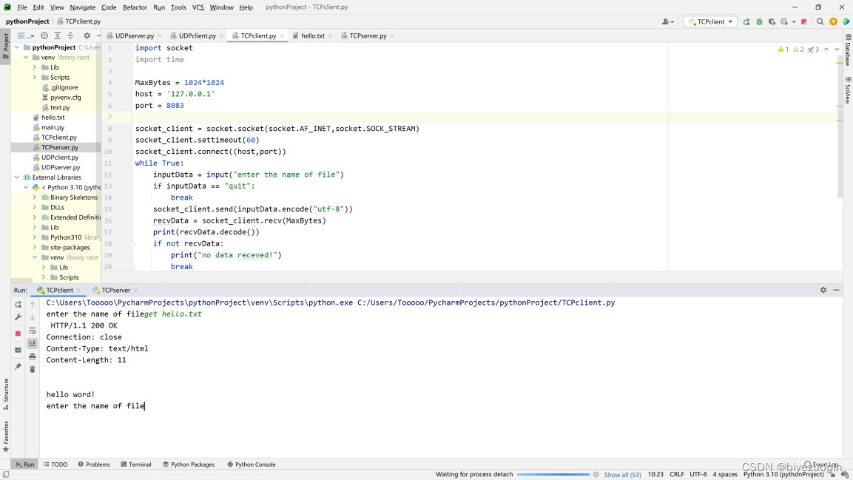The image size is (853, 480).
Task: Stop the running process in Run panel
Action: (18, 333)
